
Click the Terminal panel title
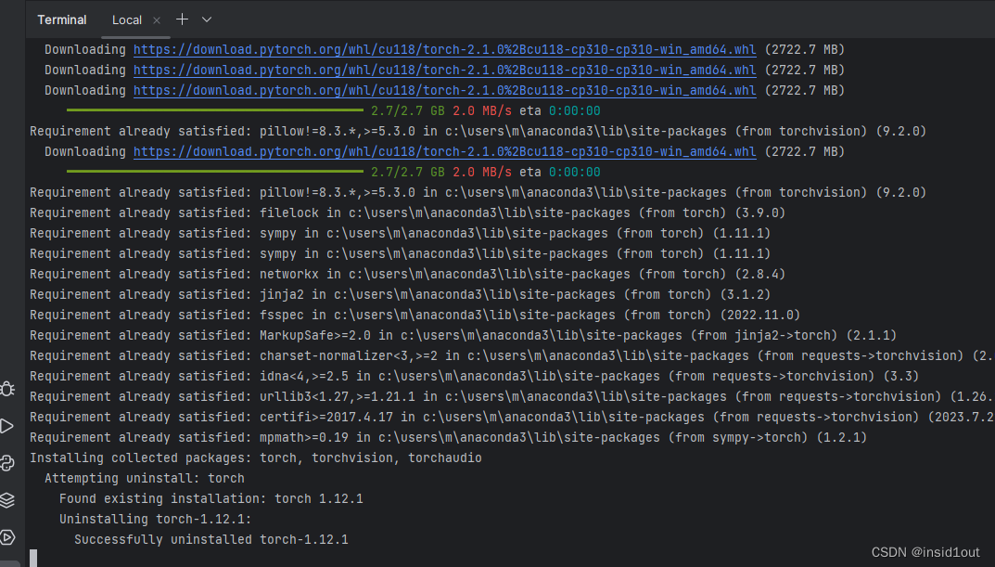tap(61, 19)
